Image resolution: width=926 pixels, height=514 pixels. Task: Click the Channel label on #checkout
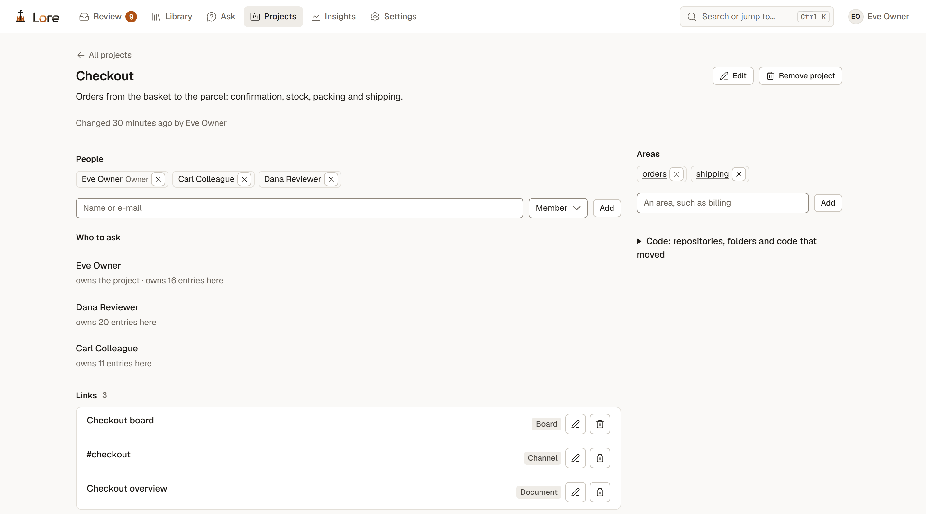pos(542,458)
